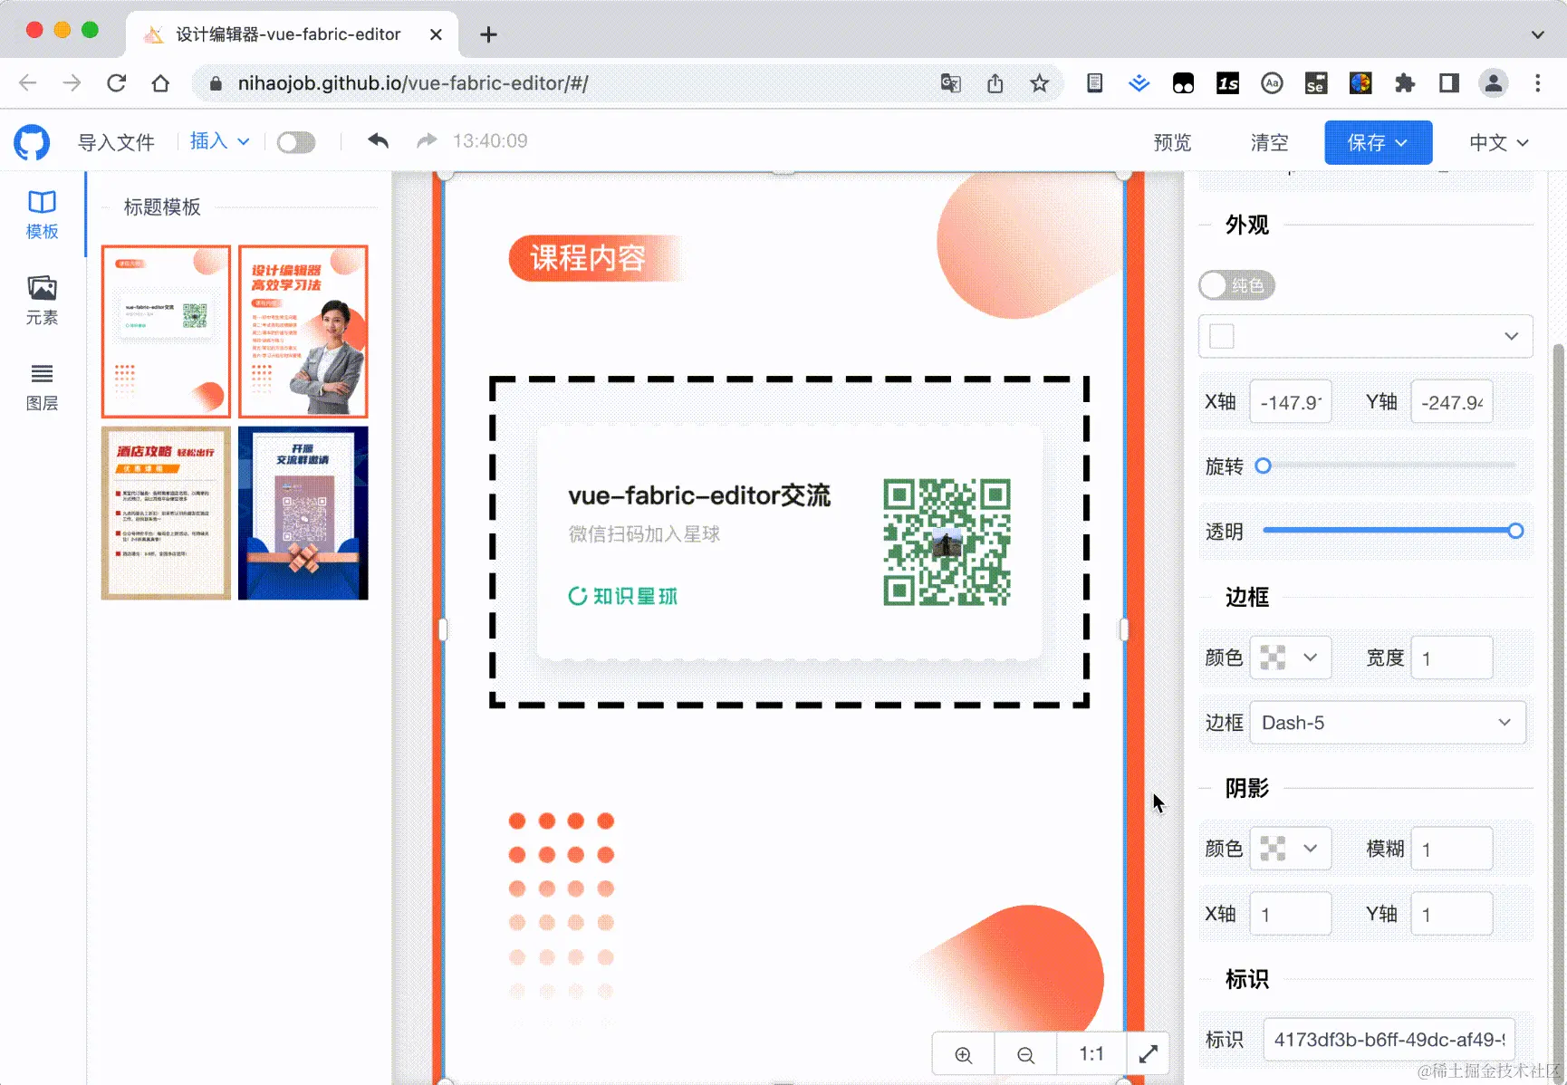This screenshot has height=1085, width=1567.
Task: Click the Y轴 position input field
Action: (1451, 402)
